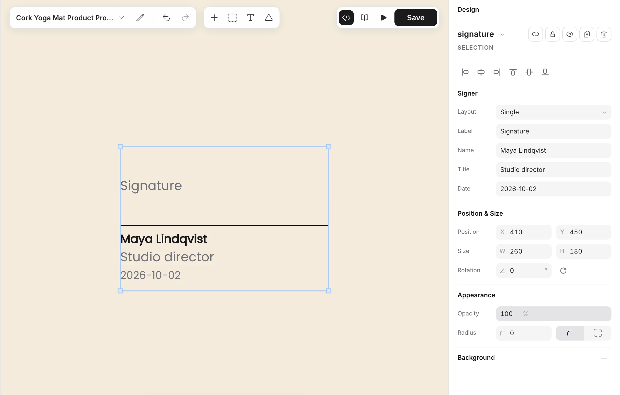This screenshot has height=395, width=620.
Task: Expand the signature selection dropdown
Action: 502,34
